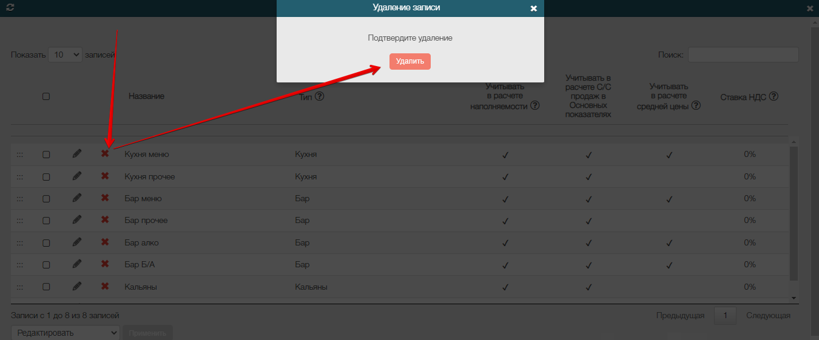The image size is (819, 340).
Task: Check the Кухня прочее row checkbox
Action: coord(46,177)
